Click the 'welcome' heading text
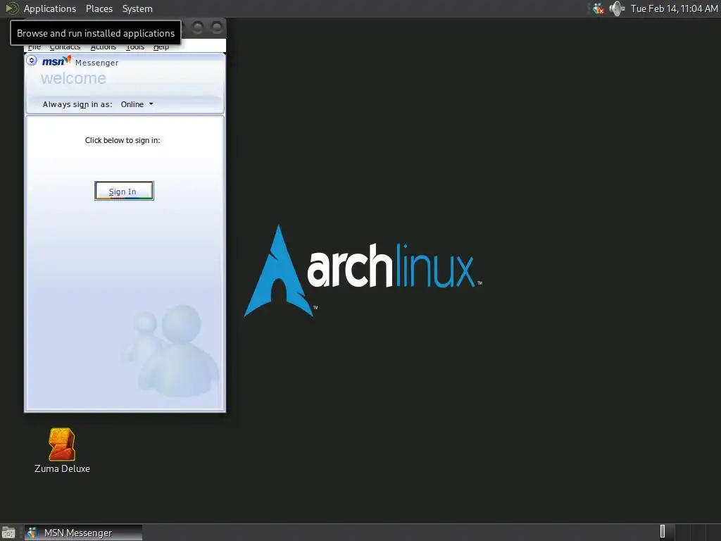The width and height of the screenshot is (721, 541). click(x=73, y=78)
